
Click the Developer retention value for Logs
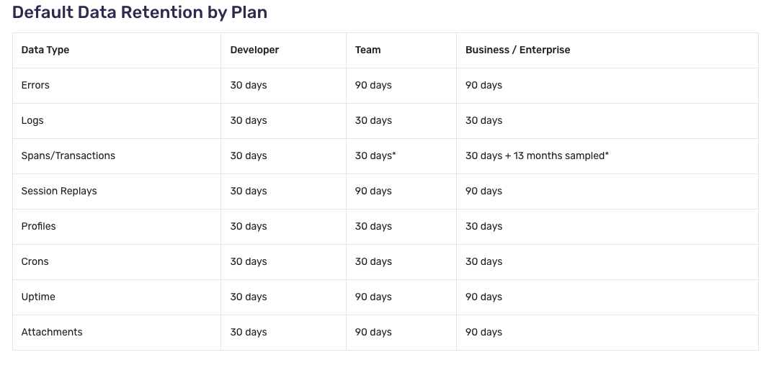click(x=249, y=120)
